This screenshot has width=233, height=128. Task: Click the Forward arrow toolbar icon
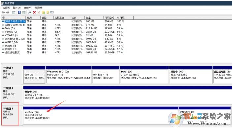8,12
